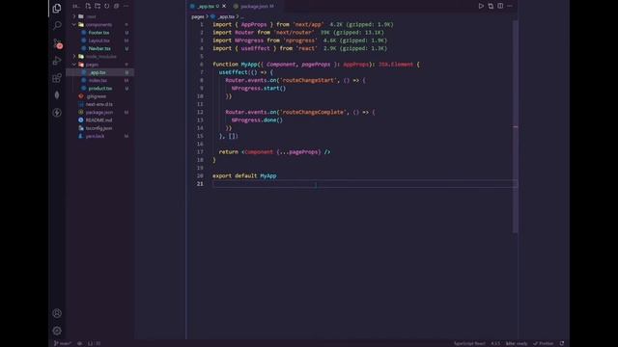
Task: Click New Folder icon in explorer header
Action: coord(98,6)
